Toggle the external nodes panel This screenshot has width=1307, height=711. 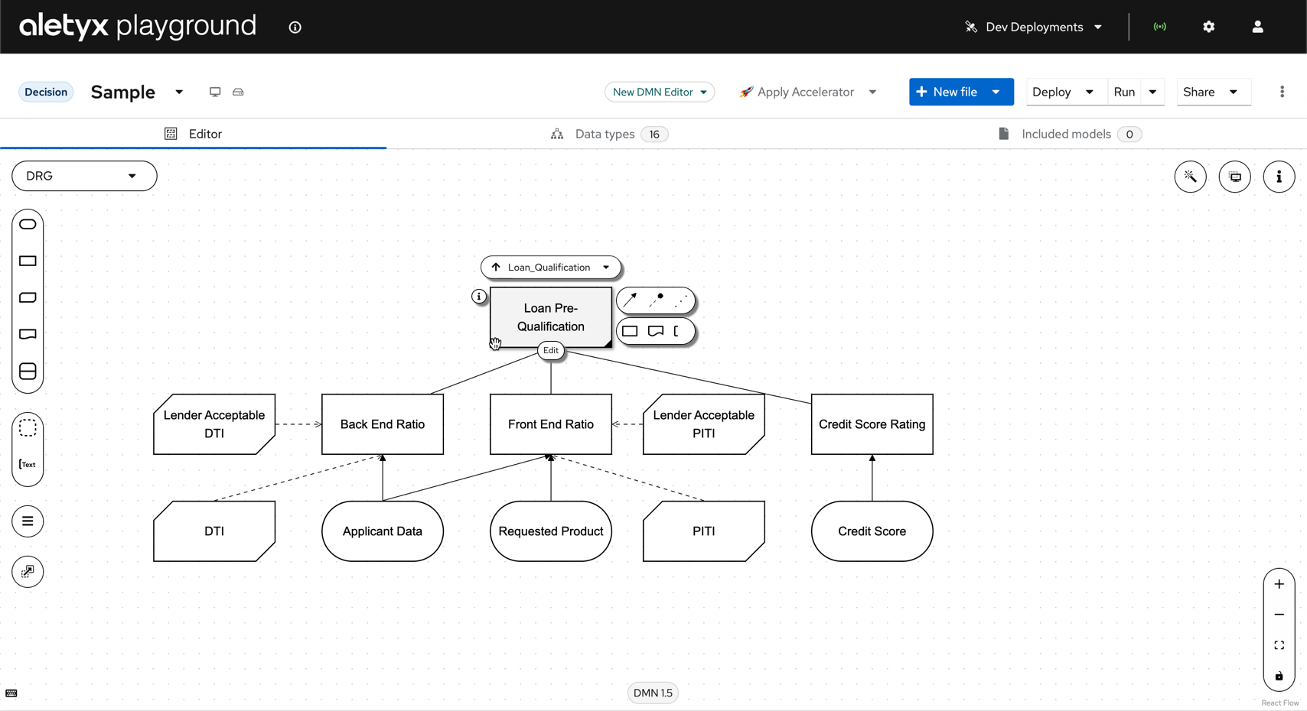[x=28, y=572]
